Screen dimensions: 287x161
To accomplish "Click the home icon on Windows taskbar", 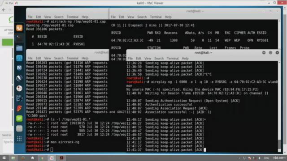I will 33,158.
